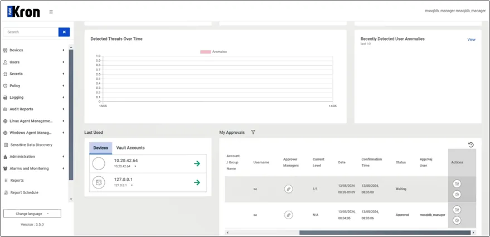Expand the Logging menu arrow

(x=63, y=97)
